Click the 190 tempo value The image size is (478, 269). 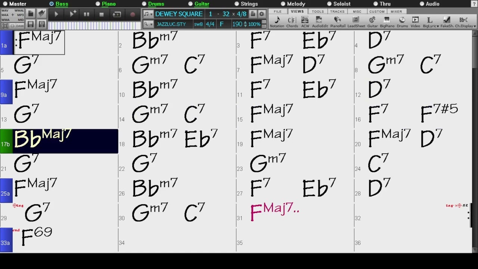tap(237, 24)
